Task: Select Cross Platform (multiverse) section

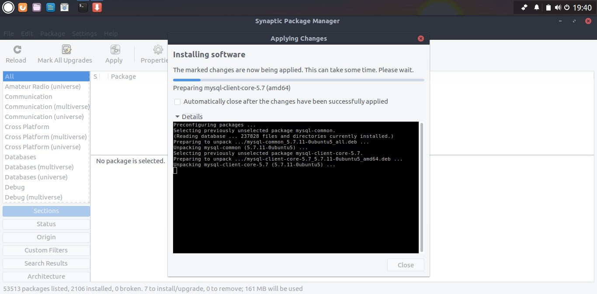Action: [46, 137]
